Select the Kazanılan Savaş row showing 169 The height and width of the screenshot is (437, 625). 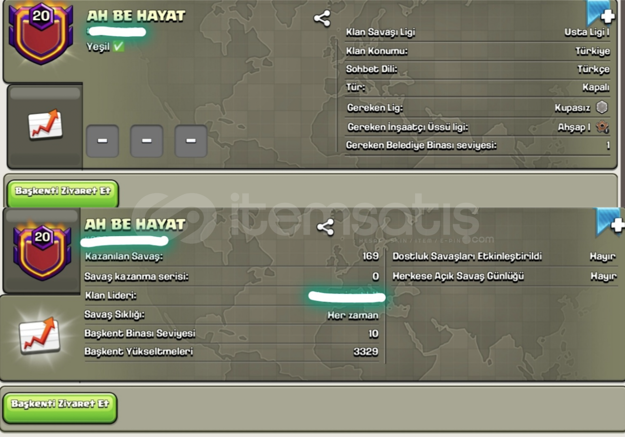tap(231, 256)
